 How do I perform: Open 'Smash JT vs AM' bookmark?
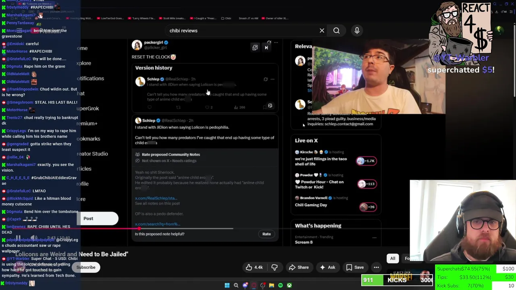pyautogui.click(x=248, y=18)
